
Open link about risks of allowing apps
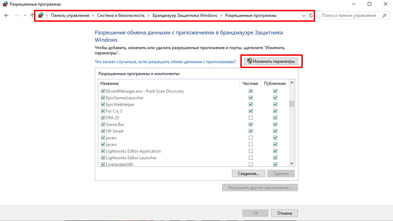tap(165, 62)
